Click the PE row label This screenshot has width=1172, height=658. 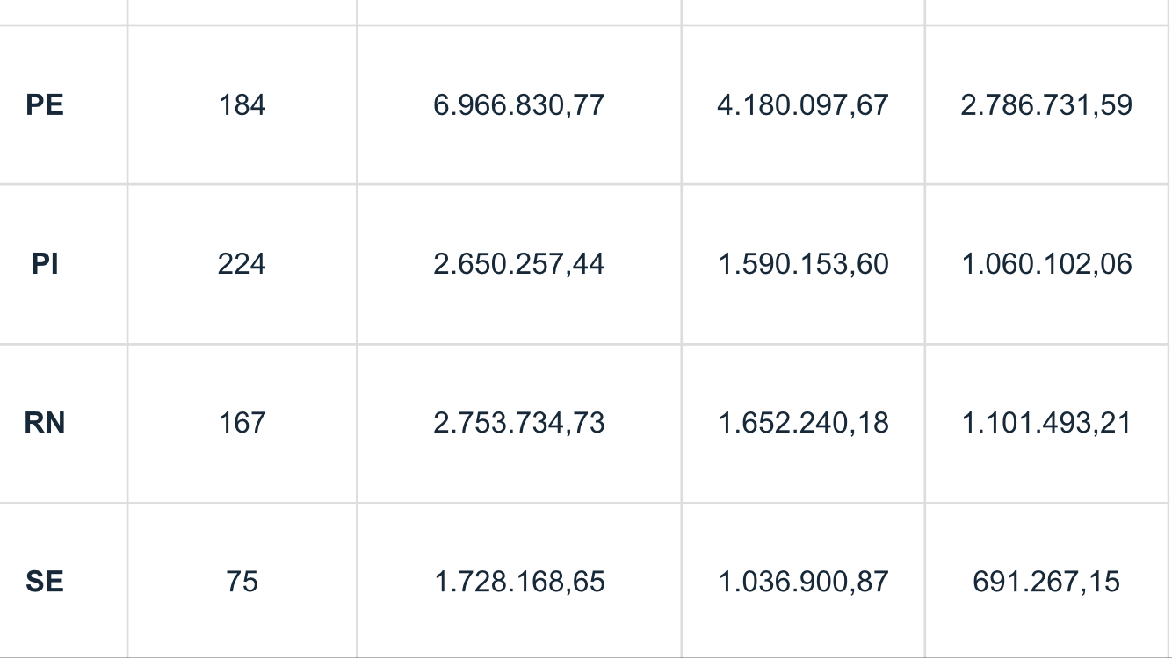pos(45,105)
